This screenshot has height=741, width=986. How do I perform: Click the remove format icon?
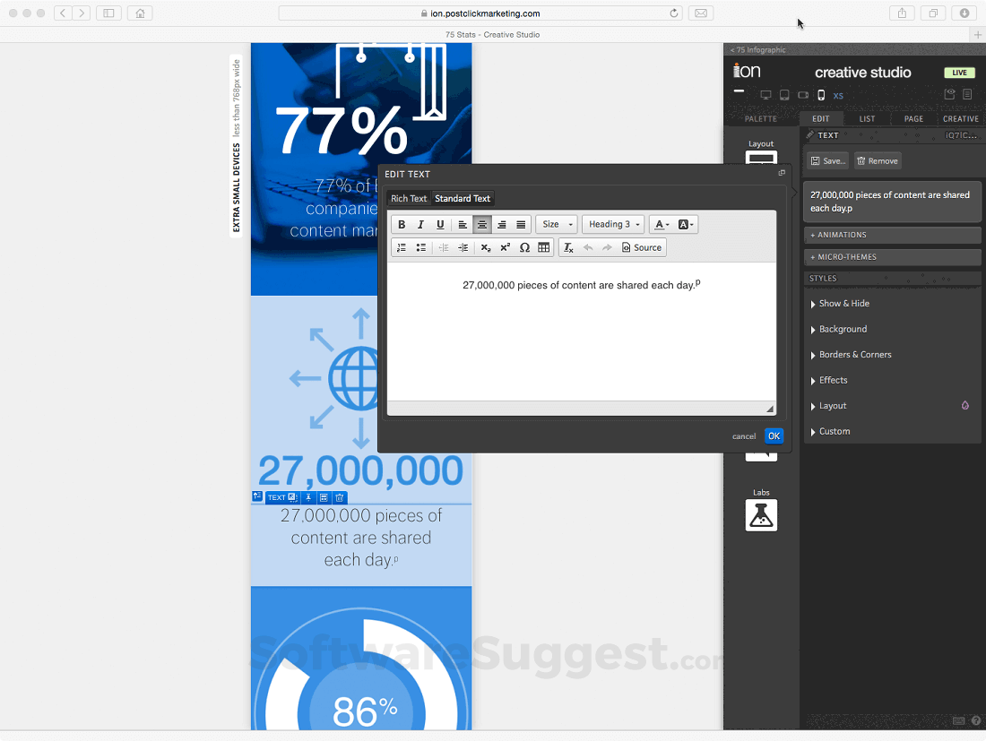pos(568,248)
